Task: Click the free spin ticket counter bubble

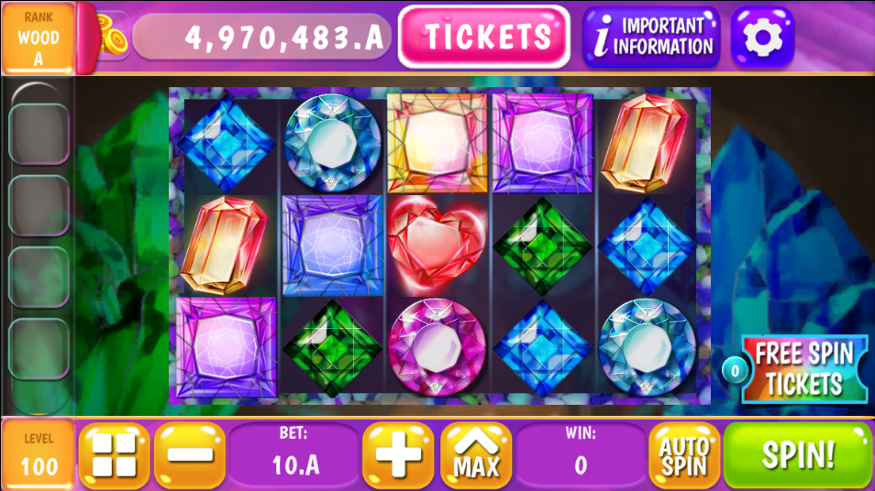Action: coord(735,371)
